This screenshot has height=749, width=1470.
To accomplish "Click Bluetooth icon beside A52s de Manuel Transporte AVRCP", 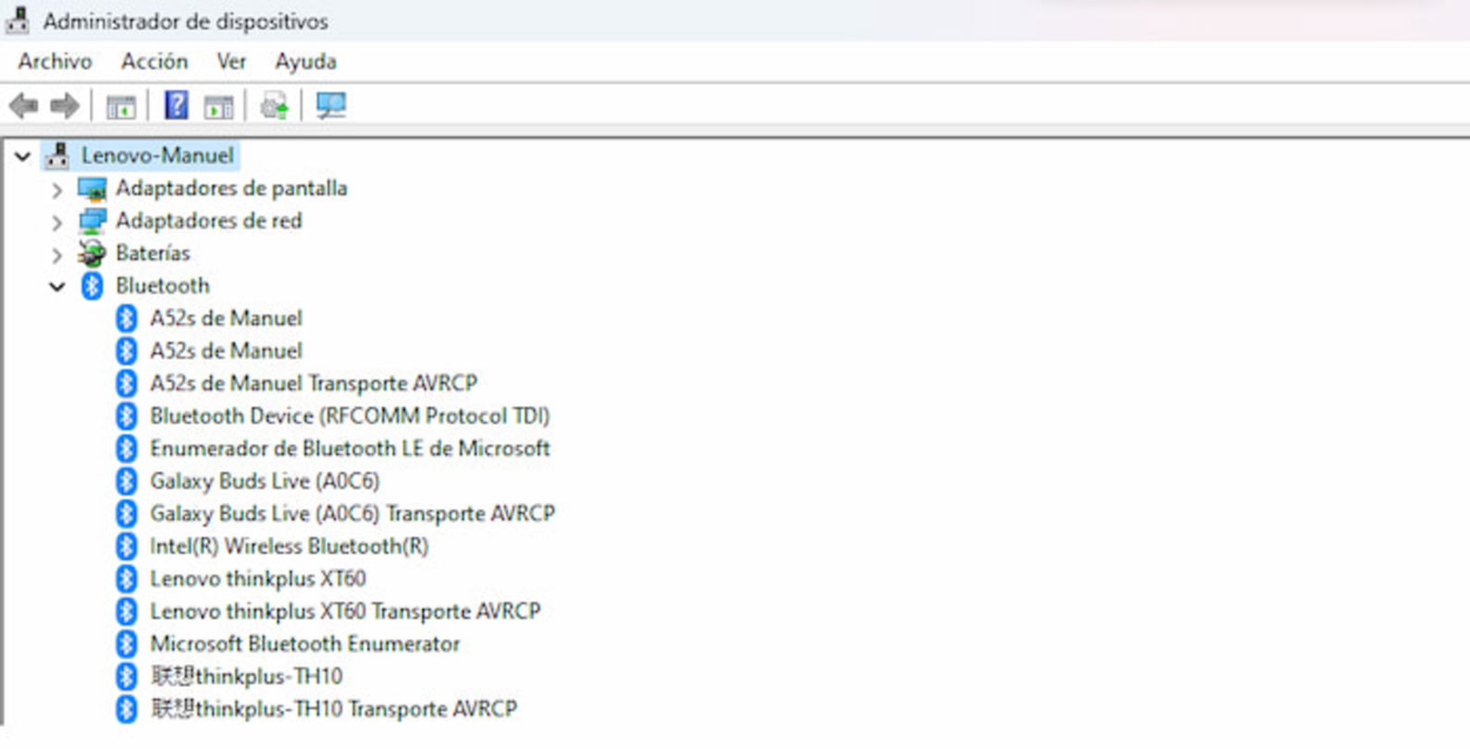I will click(x=127, y=384).
